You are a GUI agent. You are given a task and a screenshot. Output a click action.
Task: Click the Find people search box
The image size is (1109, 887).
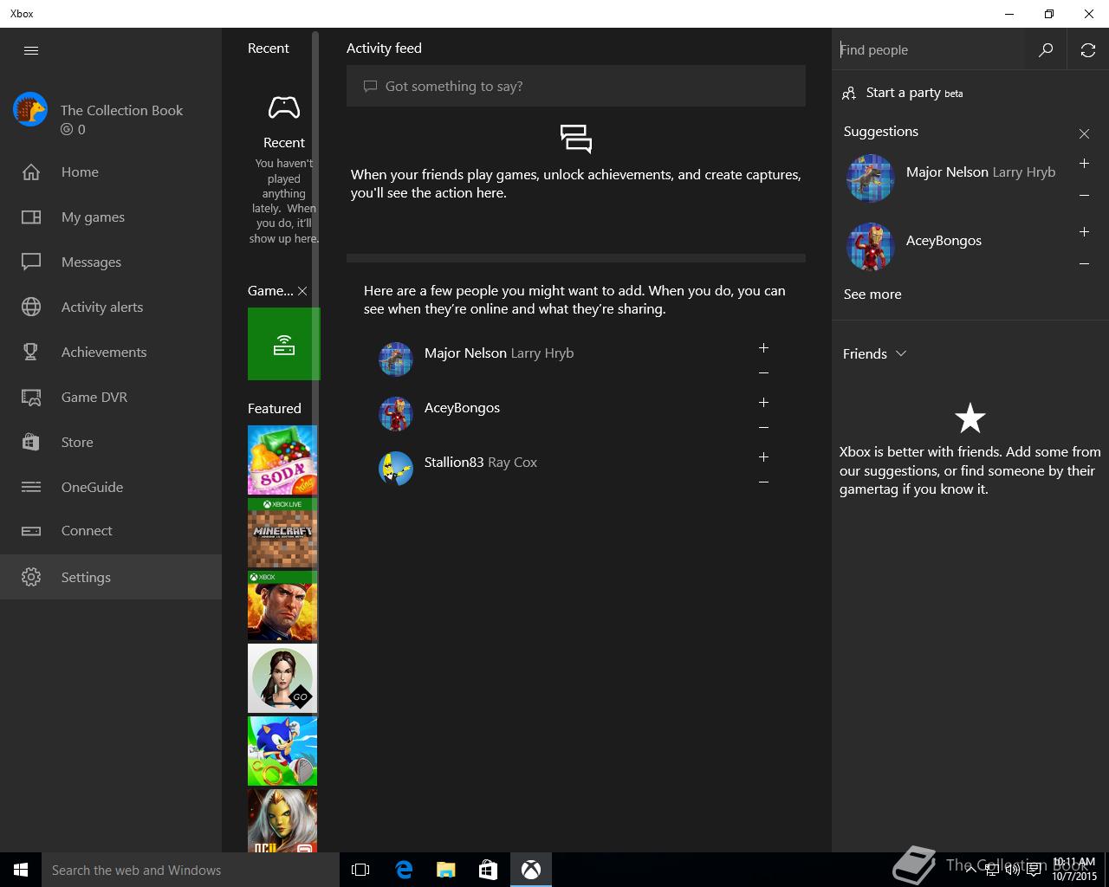pyautogui.click(x=928, y=50)
